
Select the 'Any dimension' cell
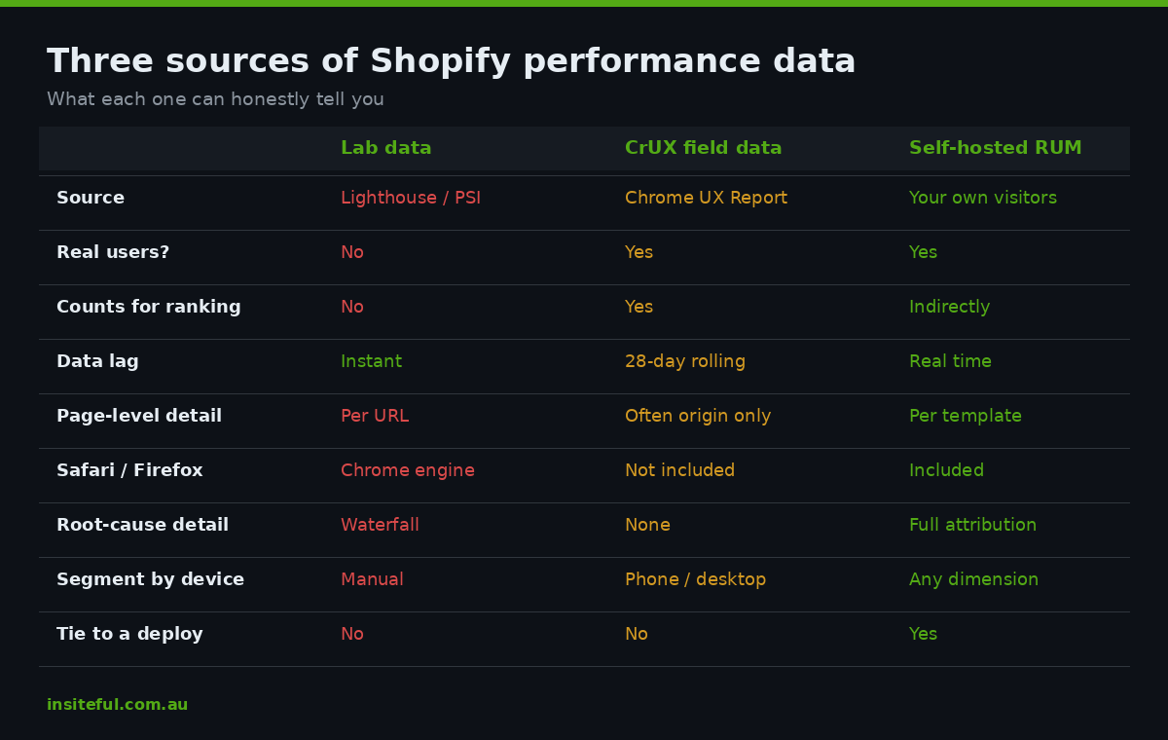(x=973, y=580)
